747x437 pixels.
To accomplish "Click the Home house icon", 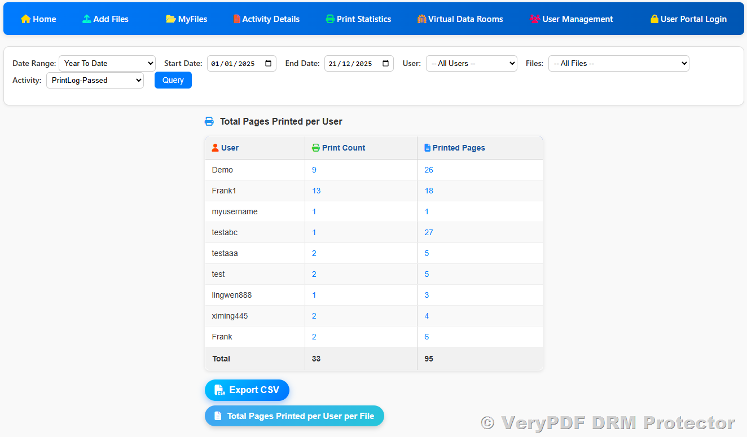I will [x=25, y=19].
